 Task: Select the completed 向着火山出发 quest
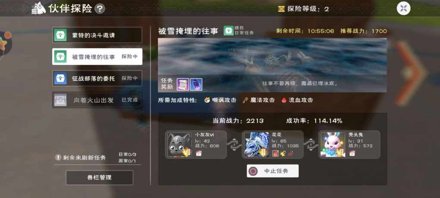click(97, 100)
